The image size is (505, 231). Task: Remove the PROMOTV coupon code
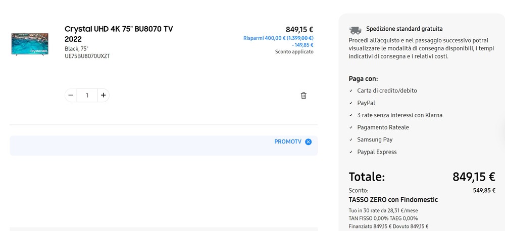pyautogui.click(x=308, y=142)
